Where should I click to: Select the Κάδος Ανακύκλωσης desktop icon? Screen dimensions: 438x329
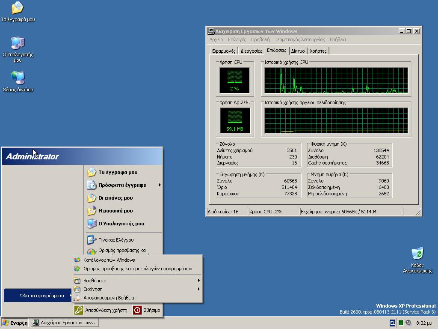click(417, 260)
